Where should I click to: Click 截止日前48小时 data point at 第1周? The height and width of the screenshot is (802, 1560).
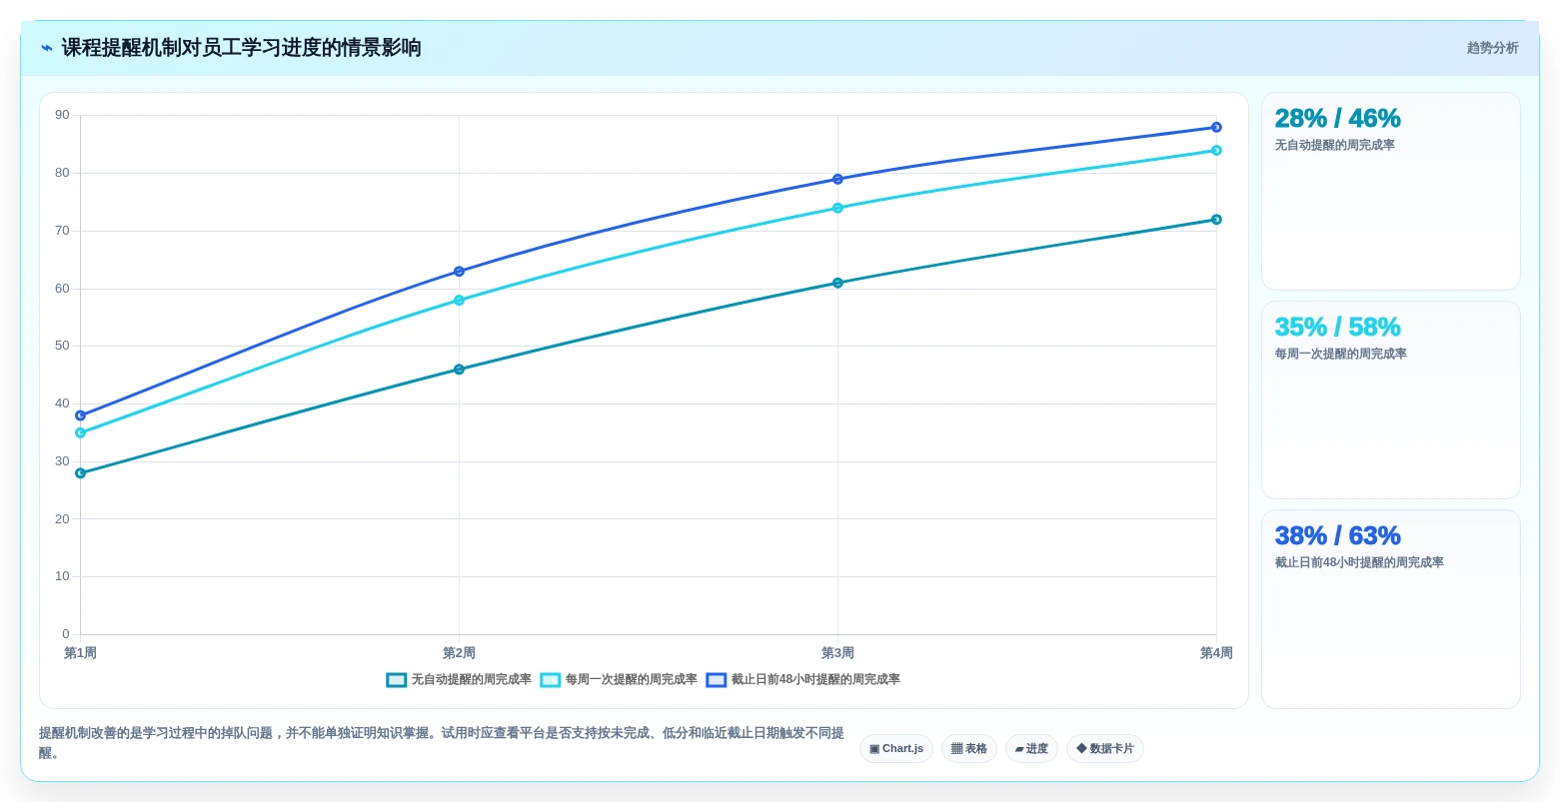80,415
